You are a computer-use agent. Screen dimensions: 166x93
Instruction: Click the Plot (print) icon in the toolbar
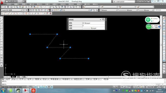11,7
